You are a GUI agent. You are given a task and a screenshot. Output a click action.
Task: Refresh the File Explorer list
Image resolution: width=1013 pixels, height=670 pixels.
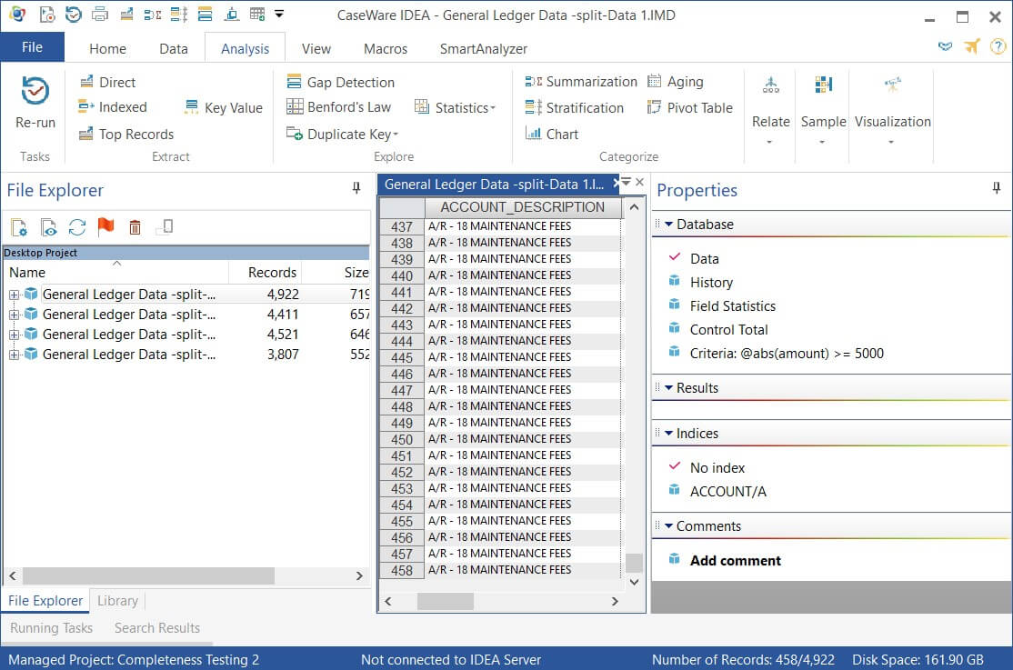point(77,227)
